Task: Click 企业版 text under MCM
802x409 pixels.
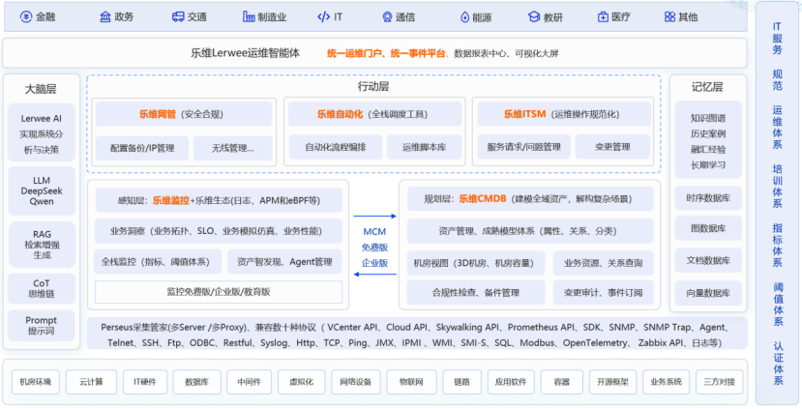Action: pyautogui.click(x=374, y=263)
